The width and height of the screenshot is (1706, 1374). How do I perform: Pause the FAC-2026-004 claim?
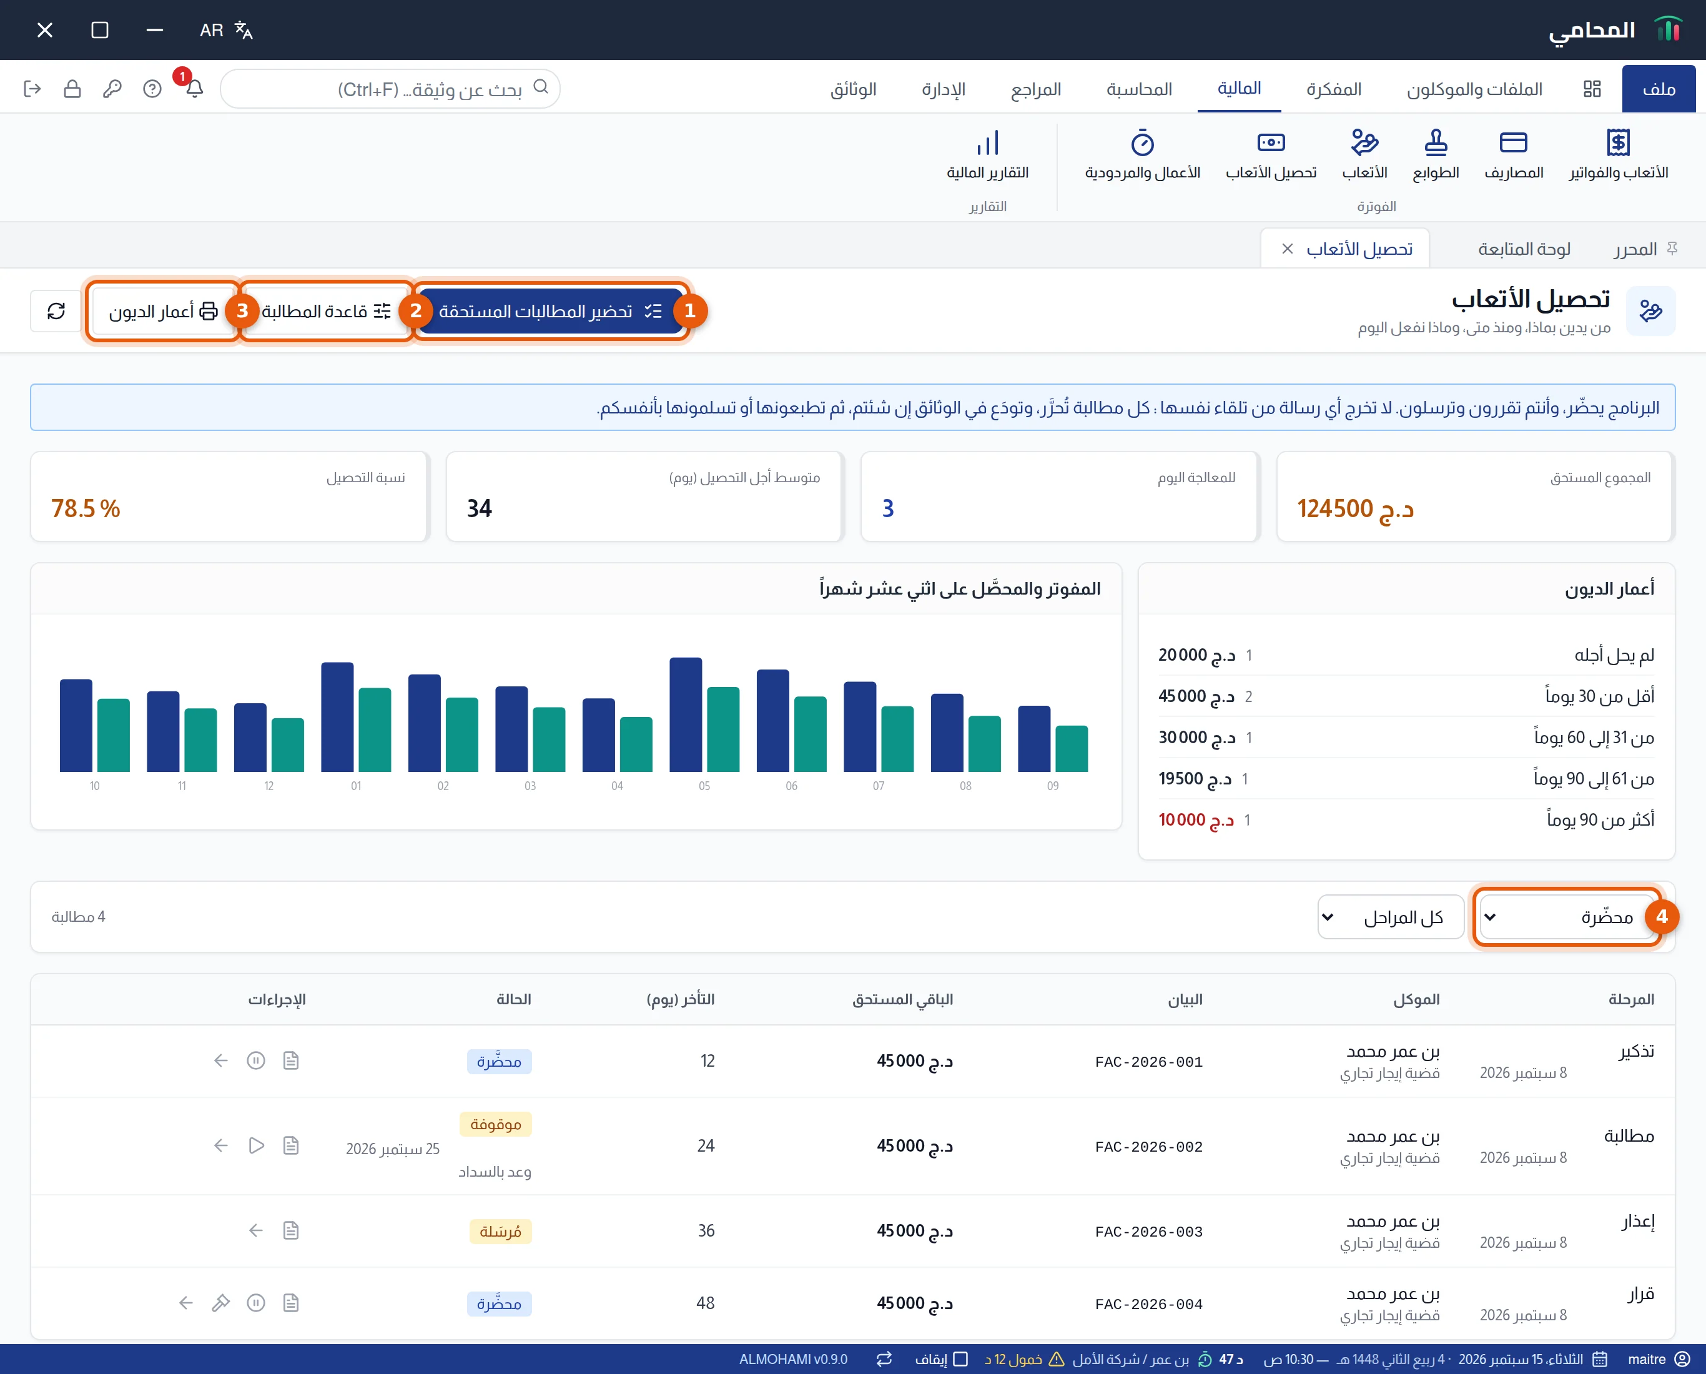255,1303
